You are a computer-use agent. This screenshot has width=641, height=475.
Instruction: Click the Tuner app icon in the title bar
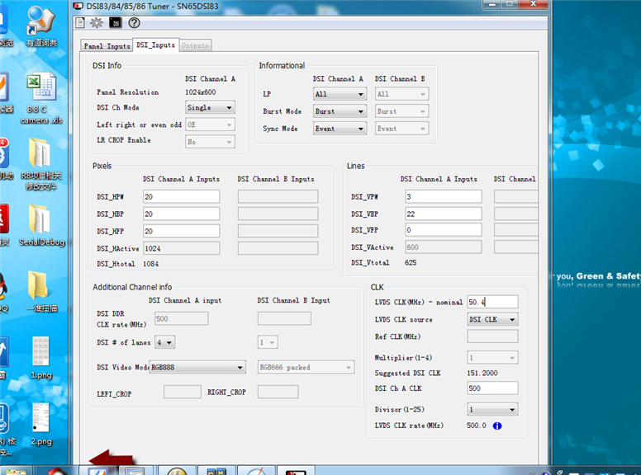[78, 6]
